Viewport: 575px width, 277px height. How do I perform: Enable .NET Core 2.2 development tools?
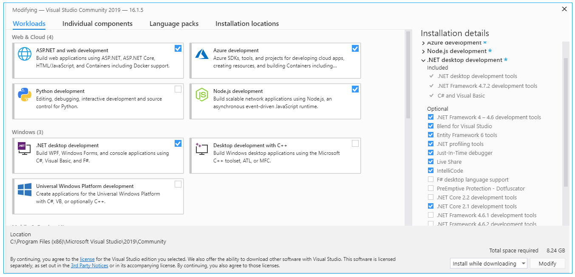[x=431, y=197]
